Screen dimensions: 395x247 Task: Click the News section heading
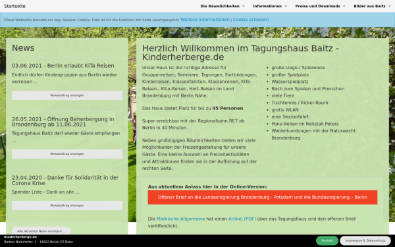click(x=23, y=48)
